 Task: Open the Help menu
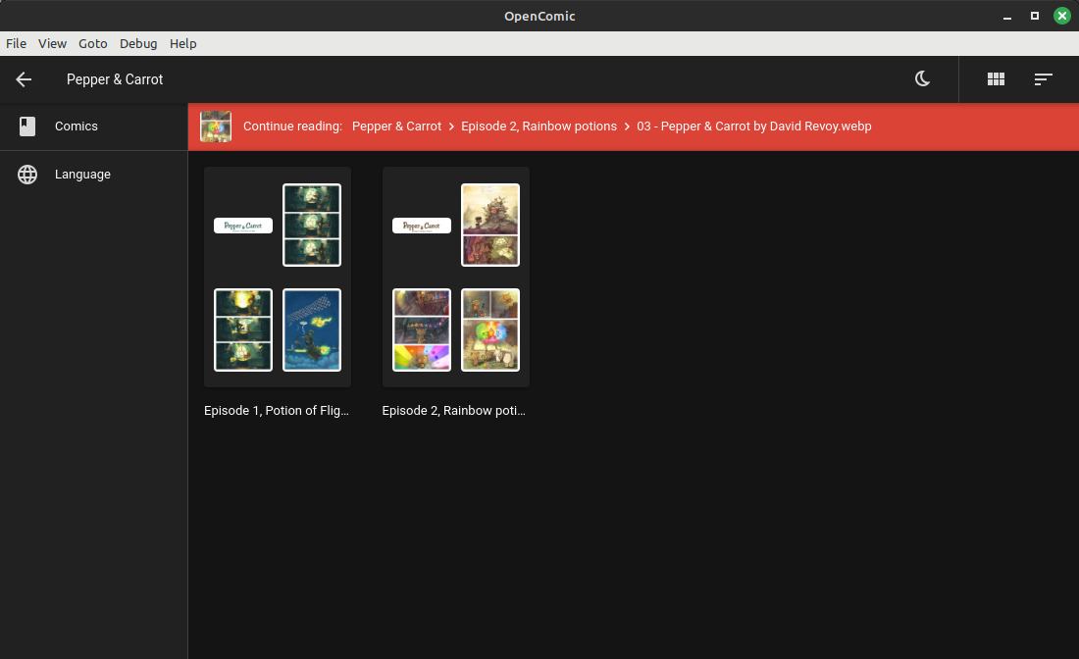pos(182,43)
